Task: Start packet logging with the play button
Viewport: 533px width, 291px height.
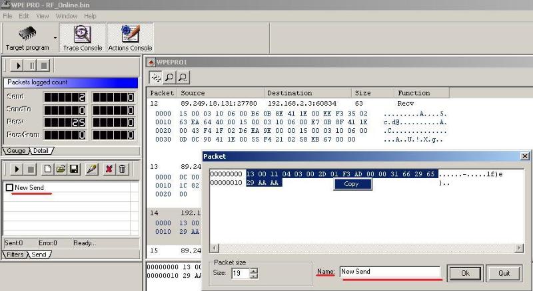Action: (x=17, y=66)
